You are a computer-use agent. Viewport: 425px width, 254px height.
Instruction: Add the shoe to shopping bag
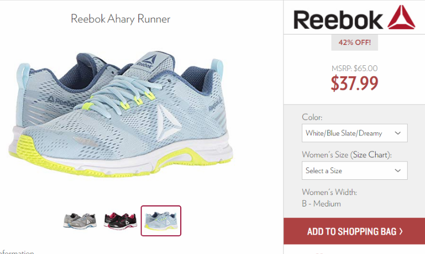[x=354, y=232]
